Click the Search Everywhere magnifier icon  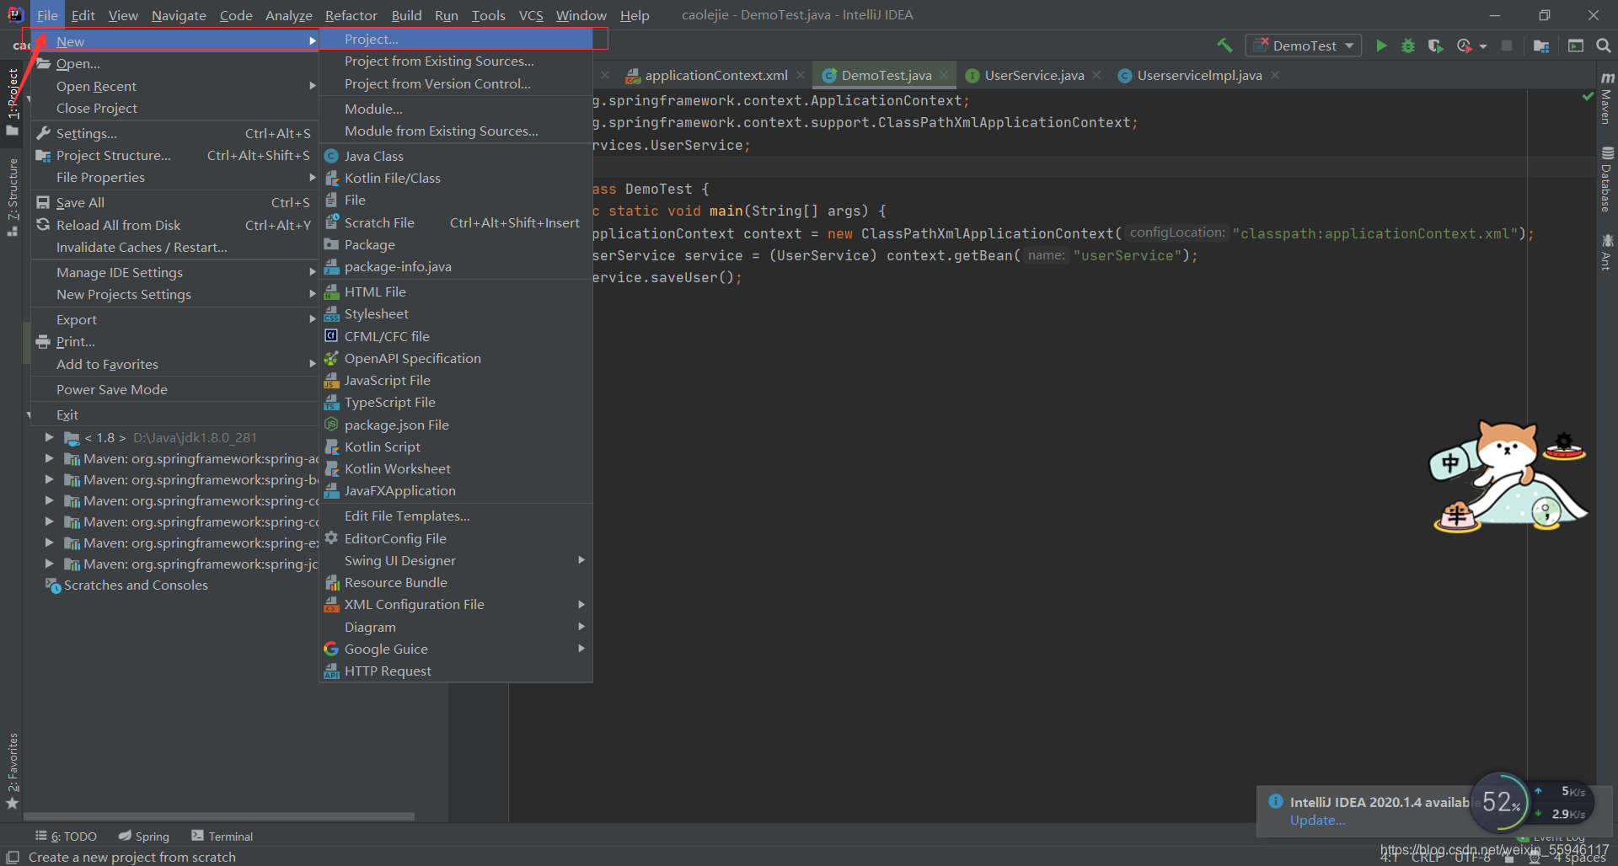[x=1604, y=45]
